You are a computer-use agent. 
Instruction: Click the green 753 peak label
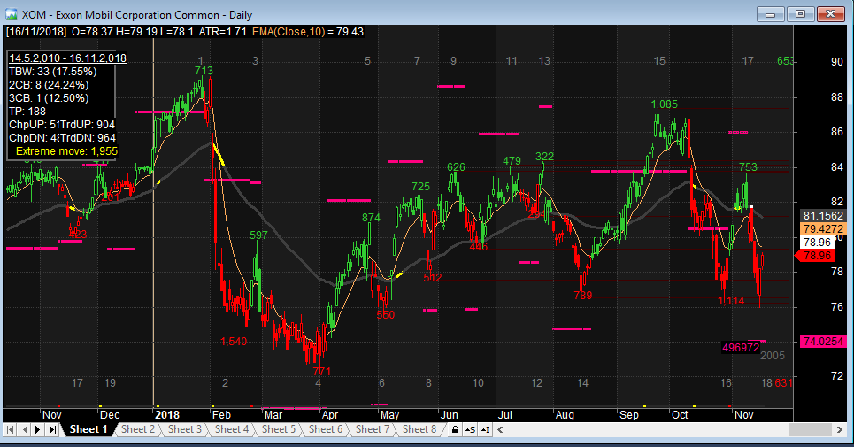point(749,167)
